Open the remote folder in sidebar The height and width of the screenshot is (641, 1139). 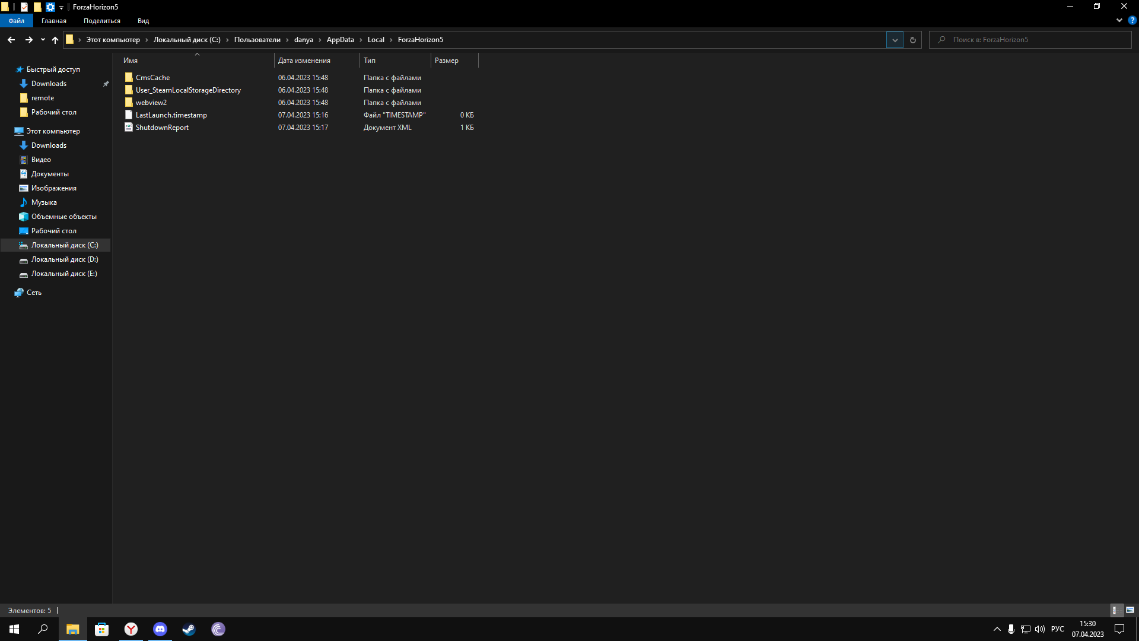43,98
